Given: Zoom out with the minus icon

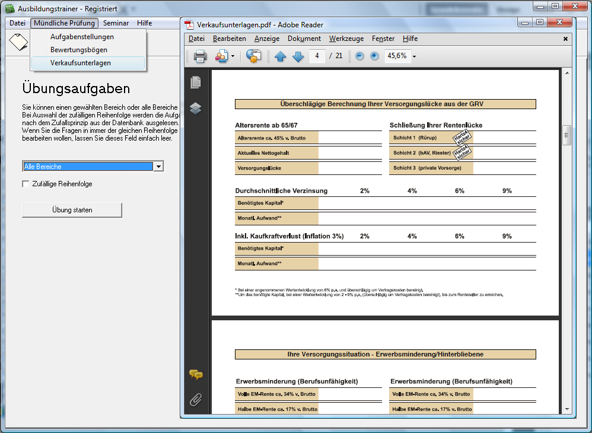Looking at the screenshot, I should tap(359, 56).
